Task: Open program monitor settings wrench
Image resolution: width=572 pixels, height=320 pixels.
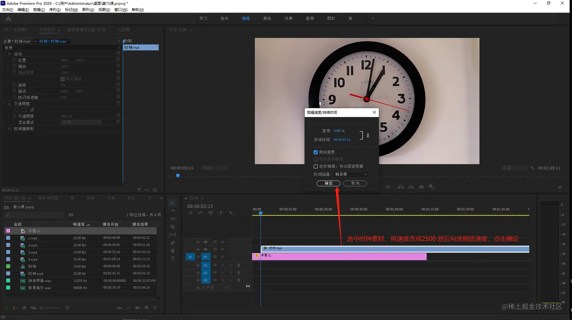Action: (x=532, y=168)
